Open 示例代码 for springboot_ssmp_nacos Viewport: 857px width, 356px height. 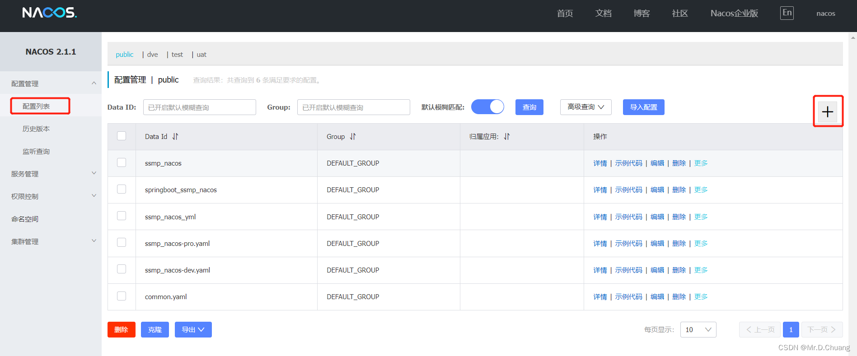628,190
